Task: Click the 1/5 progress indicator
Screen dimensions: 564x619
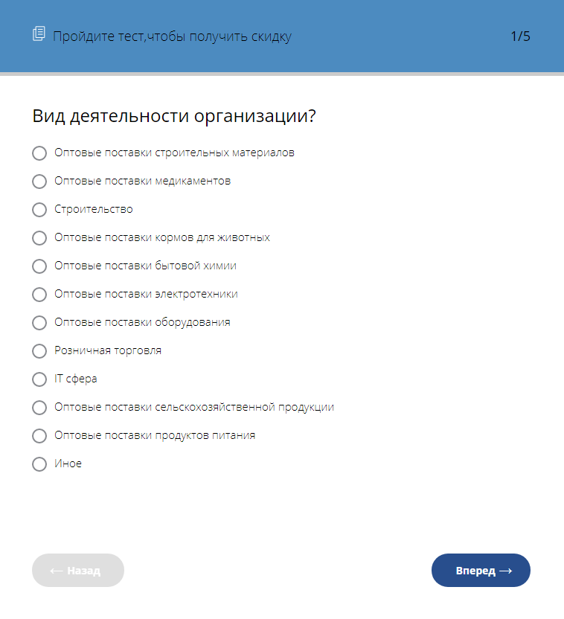Action: click(520, 35)
